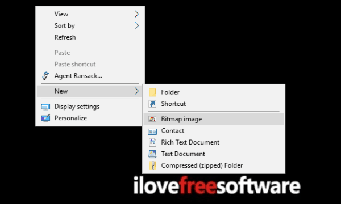
Task: Select the greyed-out Paste entry
Action: 90,53
